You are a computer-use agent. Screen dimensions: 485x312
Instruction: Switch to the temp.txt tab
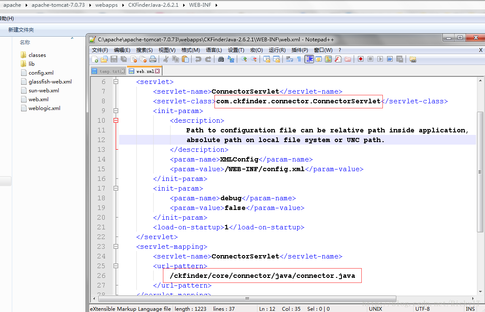(x=108, y=71)
